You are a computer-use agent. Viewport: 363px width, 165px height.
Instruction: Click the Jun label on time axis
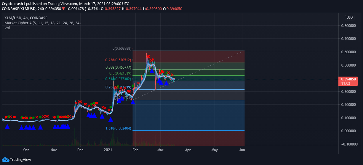242,150
